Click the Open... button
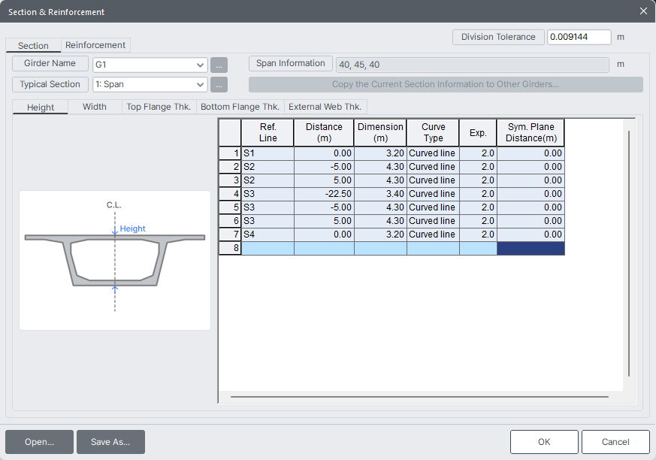This screenshot has width=656, height=460. tap(39, 442)
